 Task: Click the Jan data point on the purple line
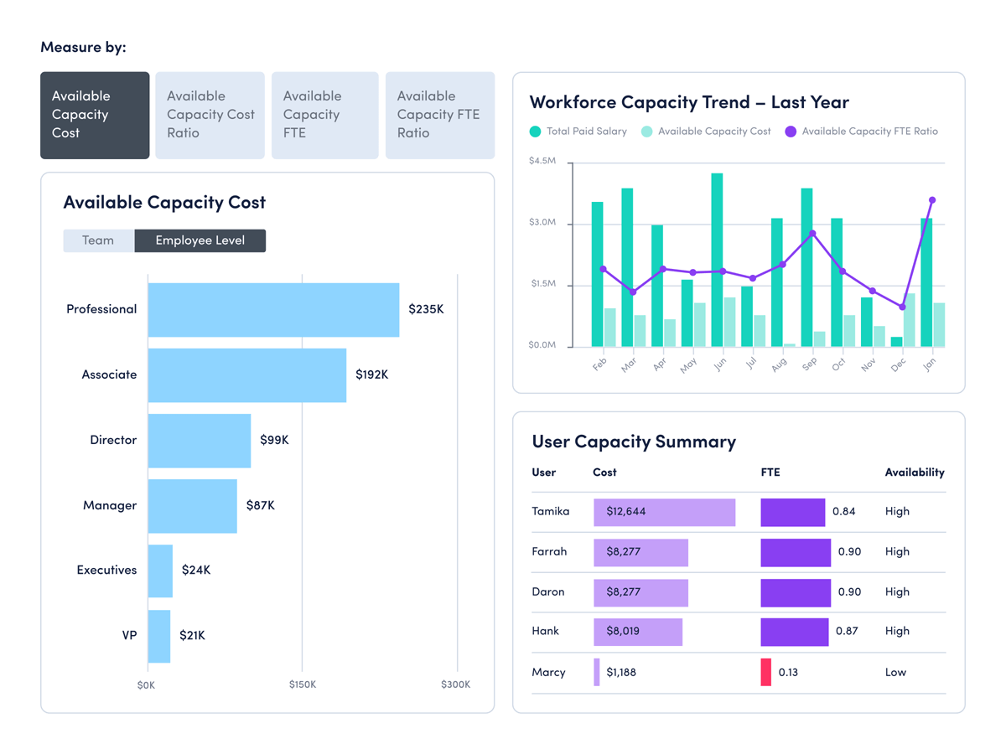pos(933,201)
